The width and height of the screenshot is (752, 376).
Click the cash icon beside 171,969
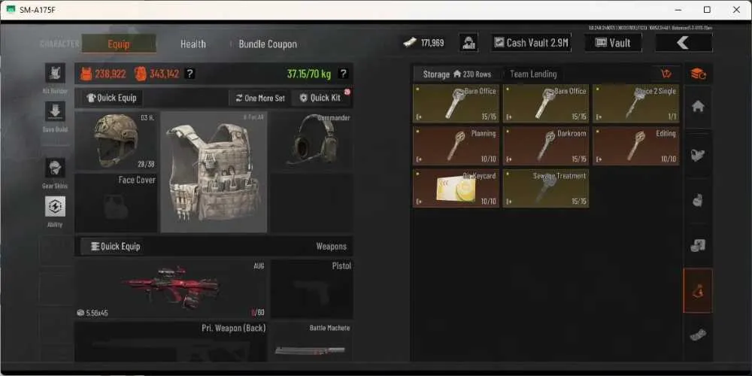410,43
